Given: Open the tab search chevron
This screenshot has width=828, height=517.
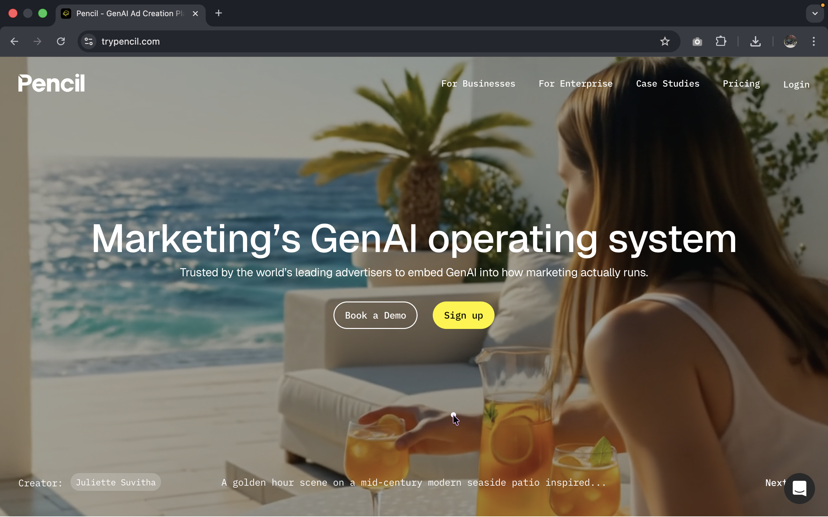Looking at the screenshot, I should coord(815,13).
